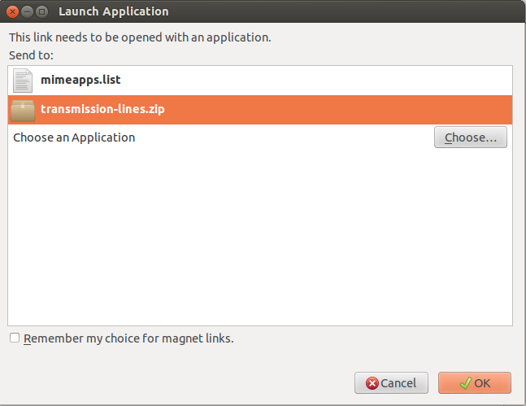Click the red X icon on Cancel

click(x=372, y=383)
